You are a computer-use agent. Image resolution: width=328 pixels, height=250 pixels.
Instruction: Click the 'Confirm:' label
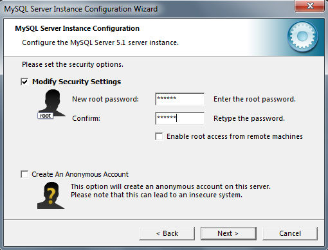[x=86, y=118]
